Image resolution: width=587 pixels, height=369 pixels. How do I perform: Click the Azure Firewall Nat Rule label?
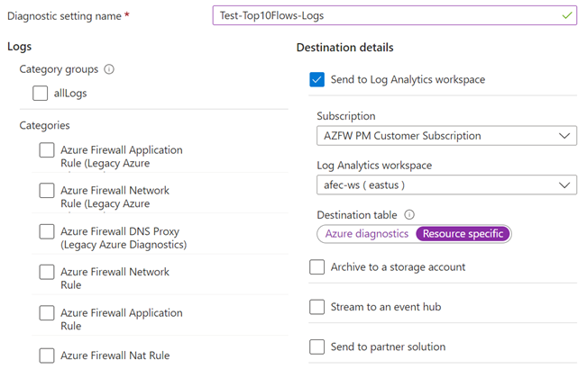115,355
